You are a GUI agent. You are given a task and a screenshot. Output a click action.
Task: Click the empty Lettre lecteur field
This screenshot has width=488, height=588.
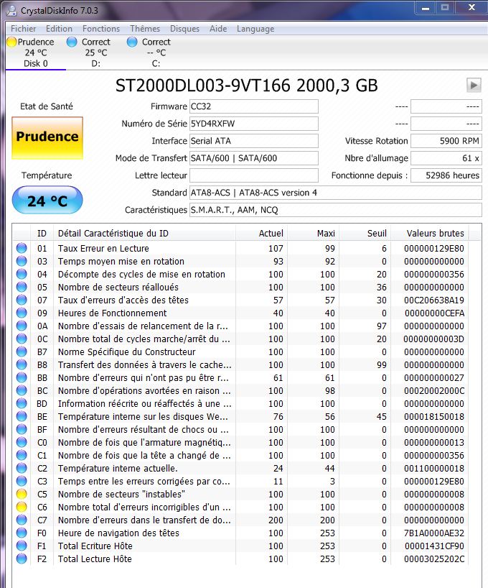point(254,175)
